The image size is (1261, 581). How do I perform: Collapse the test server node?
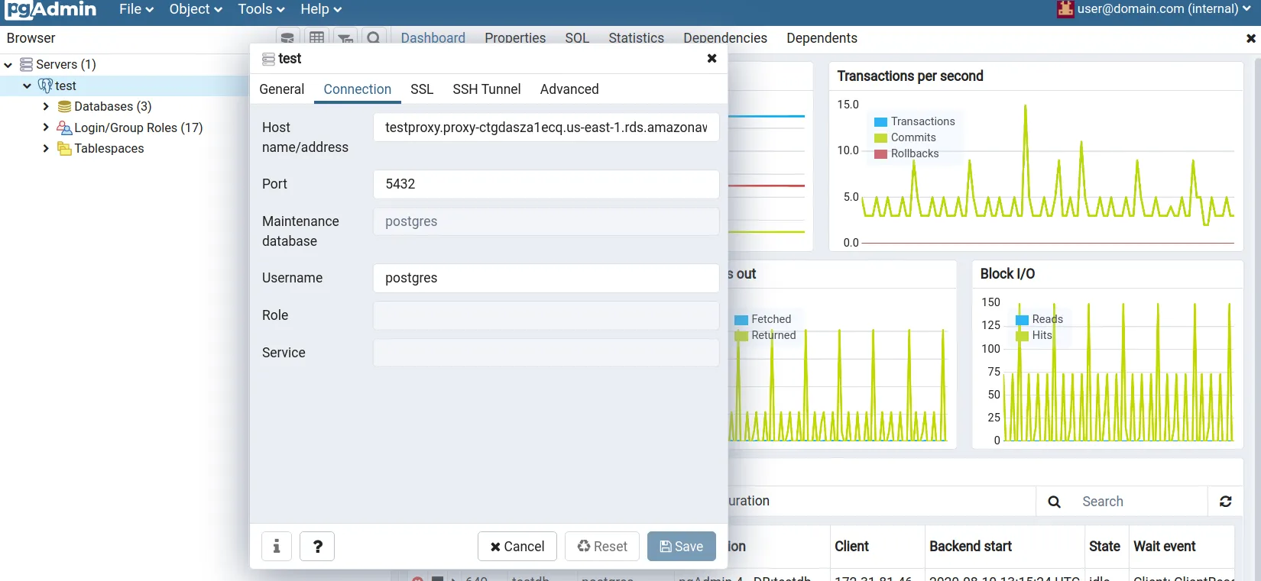pos(28,86)
